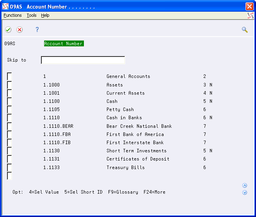Click the logo icon beside menu bar
Screen dimensions: 256x217
coord(251,16)
